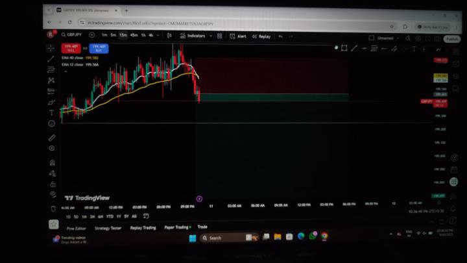
Task: Open the Fibonacci retracement tools
Action: [51, 69]
